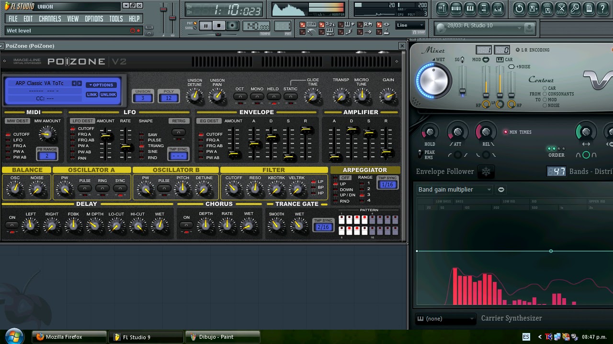Open the Line snap dropdown

point(409,25)
